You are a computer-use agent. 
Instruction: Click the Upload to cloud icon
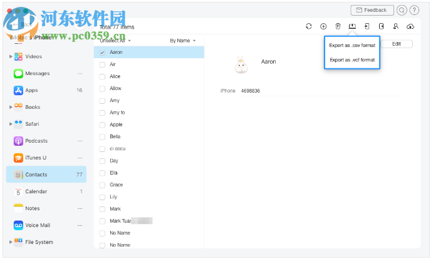click(x=410, y=26)
